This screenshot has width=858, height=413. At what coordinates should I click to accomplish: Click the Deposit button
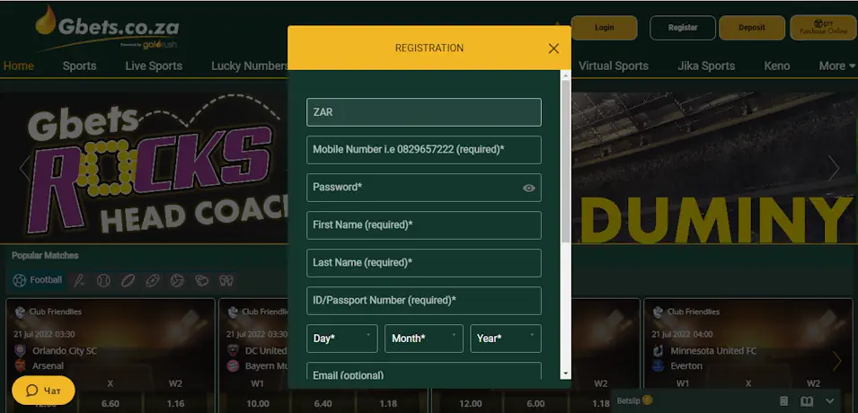point(751,28)
